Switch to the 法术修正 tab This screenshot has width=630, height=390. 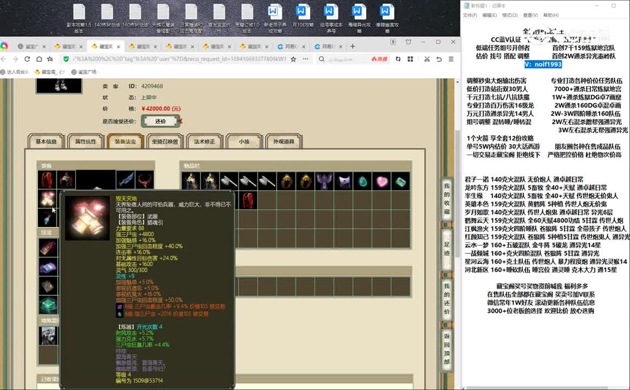[x=204, y=141]
